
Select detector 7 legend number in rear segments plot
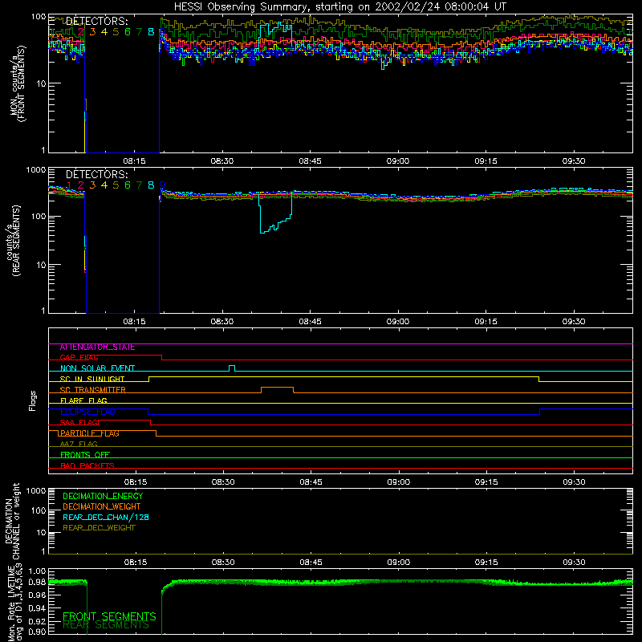tap(139, 185)
